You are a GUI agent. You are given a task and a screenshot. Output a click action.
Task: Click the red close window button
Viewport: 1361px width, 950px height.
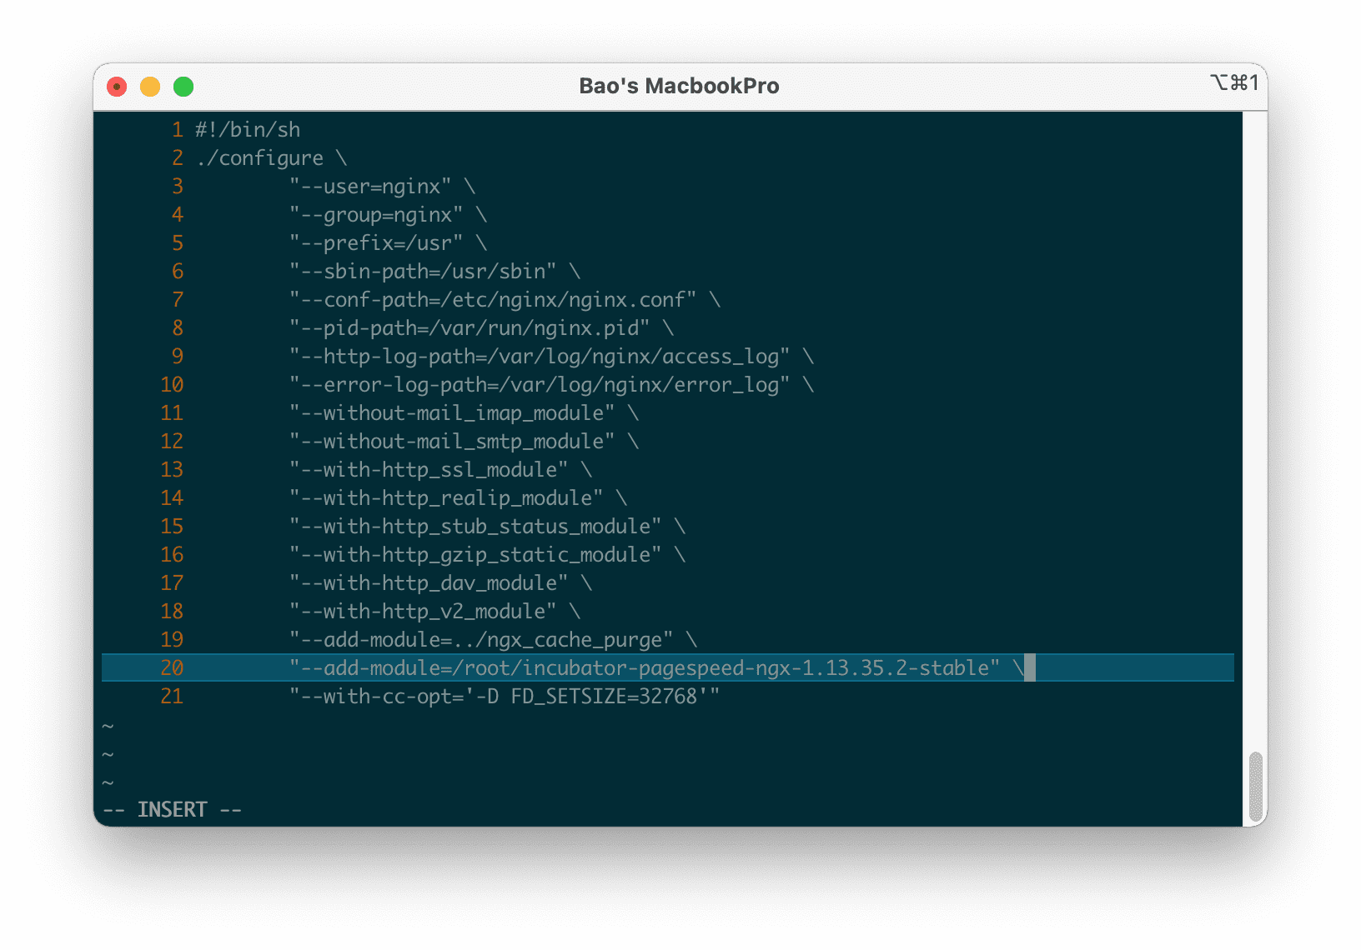coord(117,87)
